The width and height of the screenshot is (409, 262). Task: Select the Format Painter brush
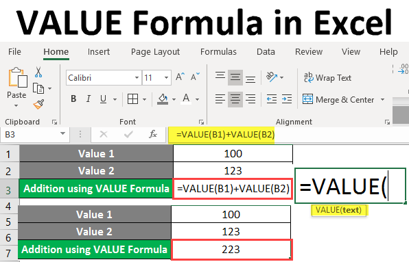38,104
